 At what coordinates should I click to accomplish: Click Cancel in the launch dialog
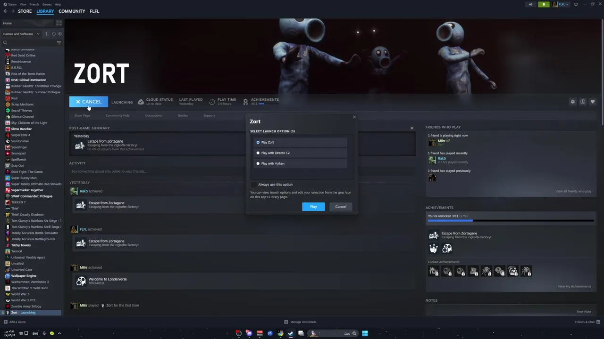pos(341,207)
